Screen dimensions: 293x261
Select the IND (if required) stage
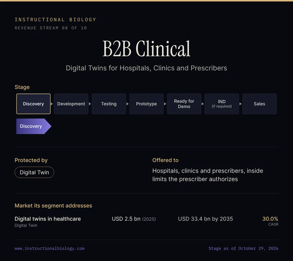point(222,104)
